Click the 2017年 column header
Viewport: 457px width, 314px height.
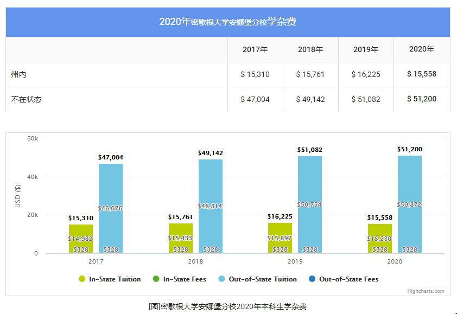point(255,49)
